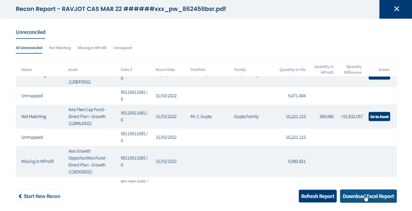Open the Unreconciled section tab

pyautogui.click(x=31, y=32)
